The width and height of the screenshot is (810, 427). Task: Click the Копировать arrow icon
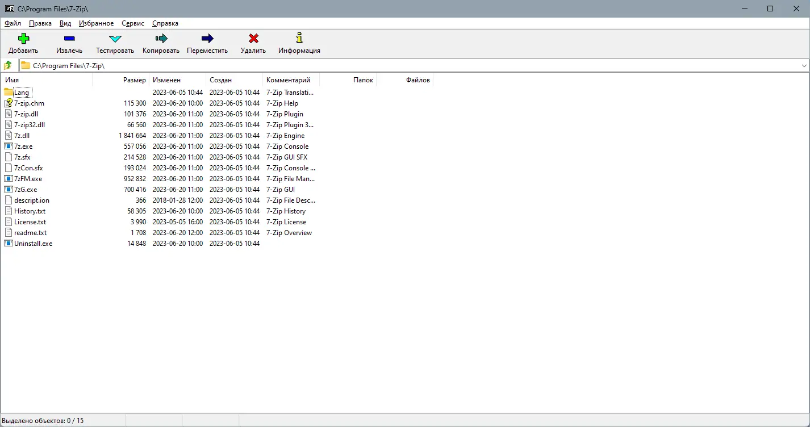161,39
